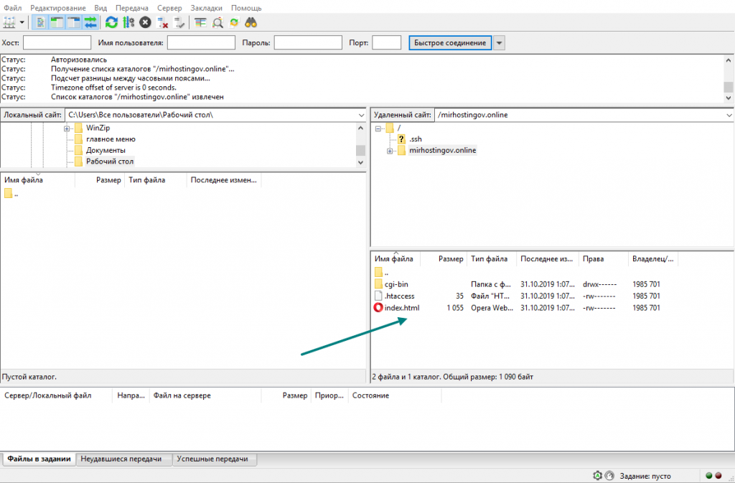
Task: Click the local tree scroll down arrow
Action: (360, 162)
